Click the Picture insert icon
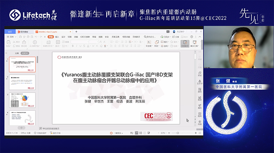This screenshot has width=274, height=153. coord(162,42)
